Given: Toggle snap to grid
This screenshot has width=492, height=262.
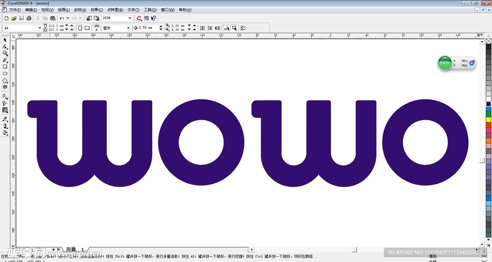Looking at the screenshot, I should 202,28.
